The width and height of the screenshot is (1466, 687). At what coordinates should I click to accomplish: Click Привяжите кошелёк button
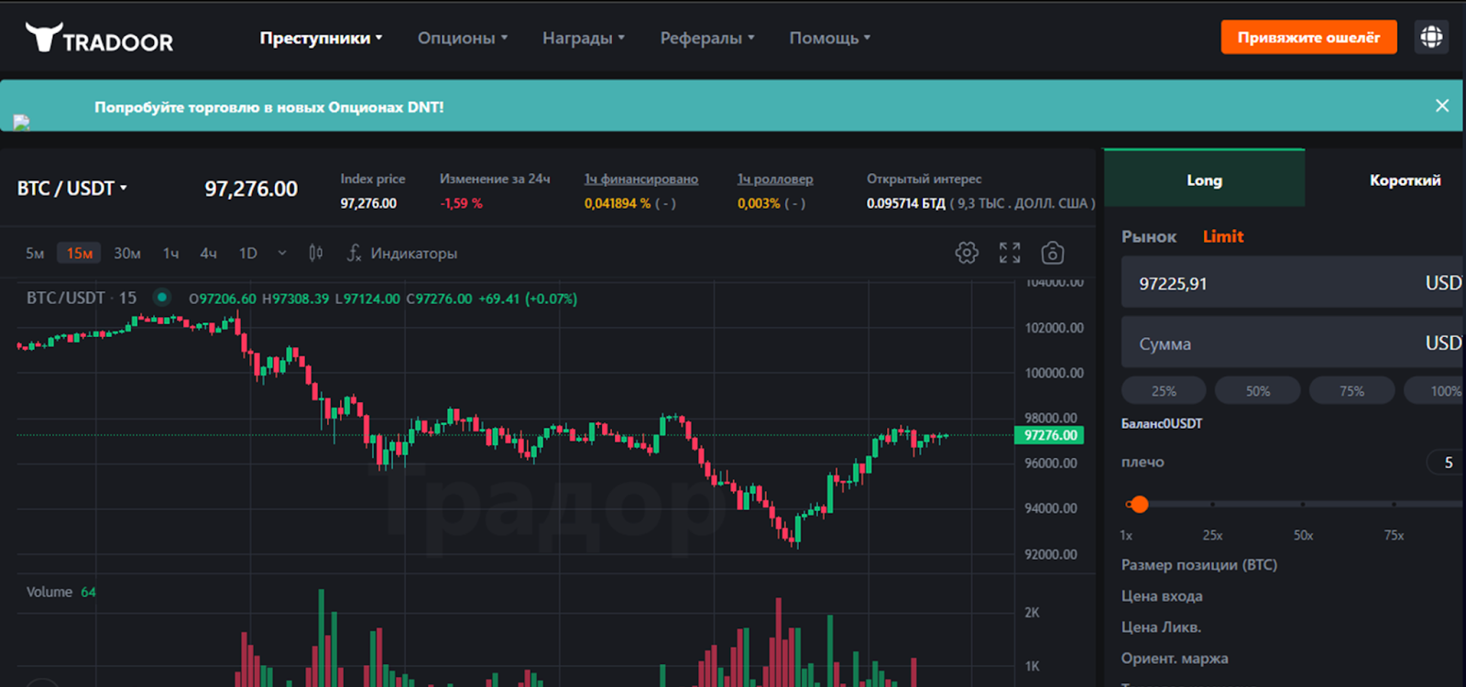coord(1308,37)
